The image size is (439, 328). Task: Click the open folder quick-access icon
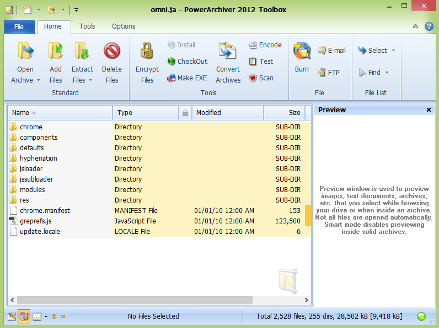(x=51, y=10)
